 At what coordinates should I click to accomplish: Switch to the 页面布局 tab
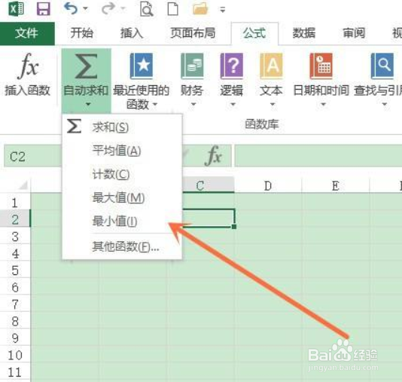pos(193,33)
